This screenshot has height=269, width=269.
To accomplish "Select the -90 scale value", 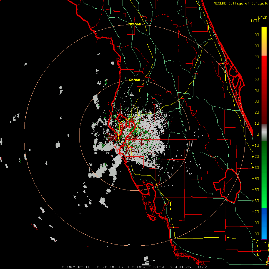I will 256,234.
